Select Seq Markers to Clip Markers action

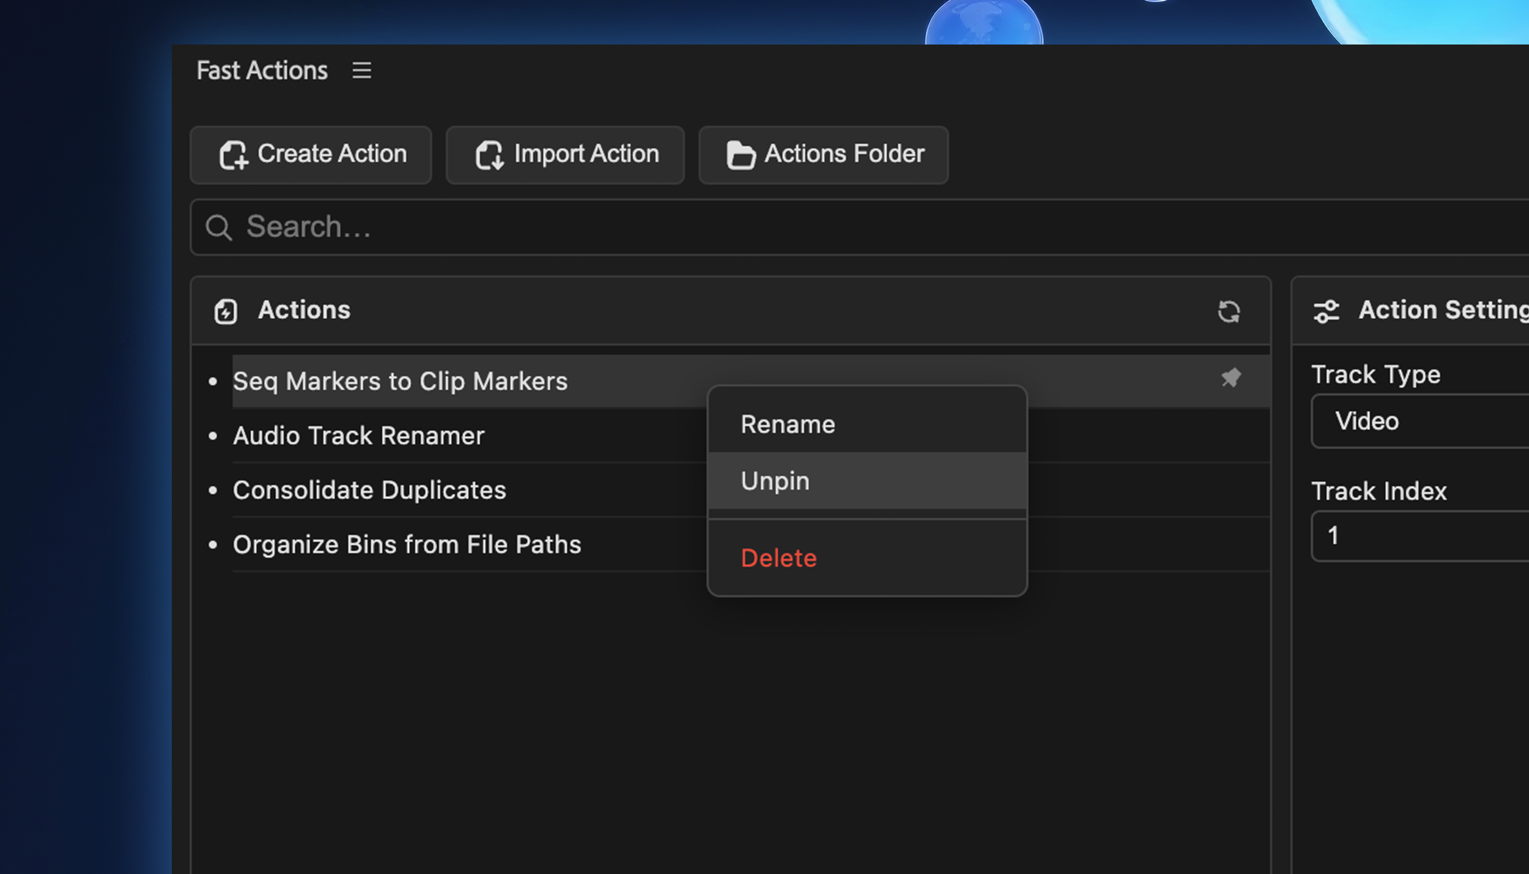click(x=400, y=382)
